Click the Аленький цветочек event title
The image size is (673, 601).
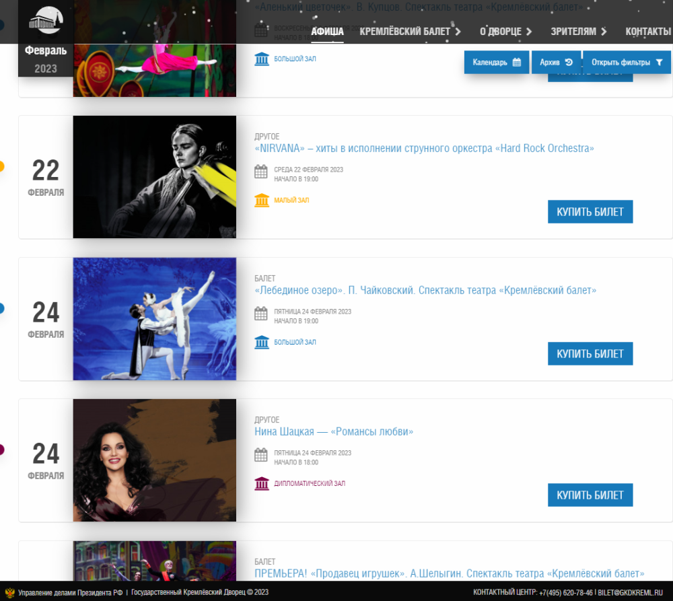tap(419, 7)
